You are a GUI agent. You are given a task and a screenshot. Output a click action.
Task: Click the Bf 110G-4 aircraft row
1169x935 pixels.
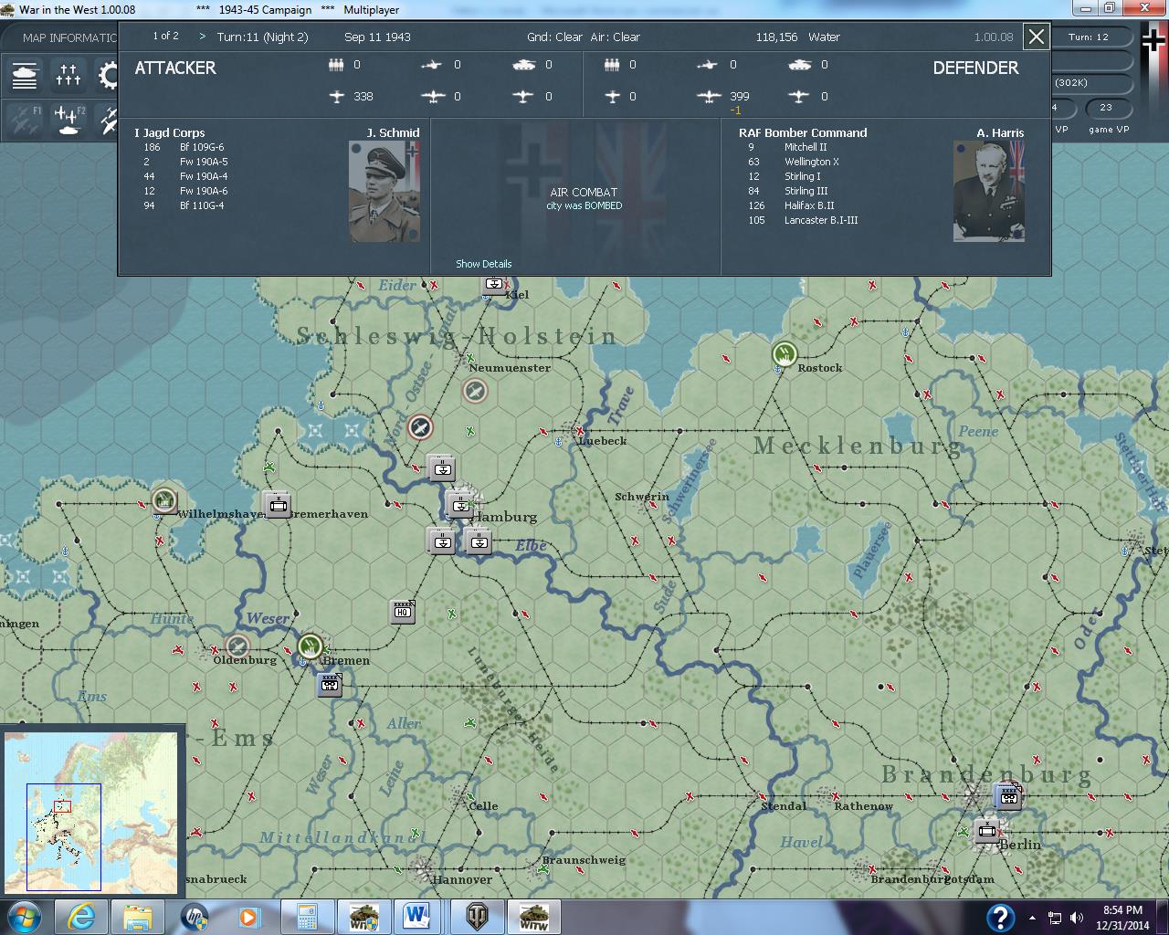coord(184,205)
